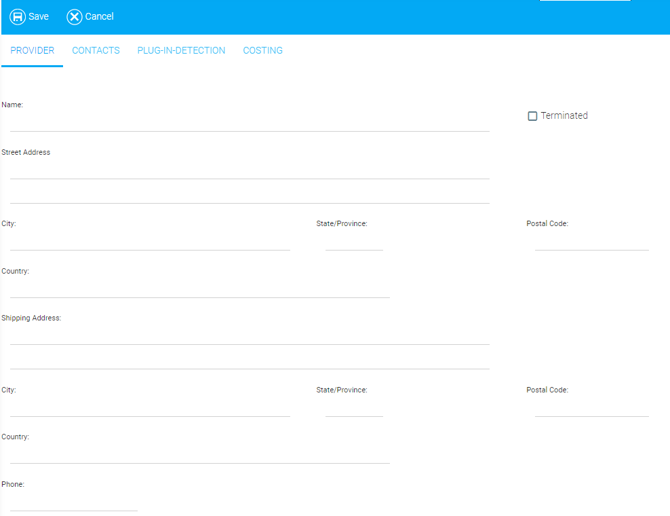Select street State/Province field
This screenshot has width=670, height=516.
(x=354, y=242)
